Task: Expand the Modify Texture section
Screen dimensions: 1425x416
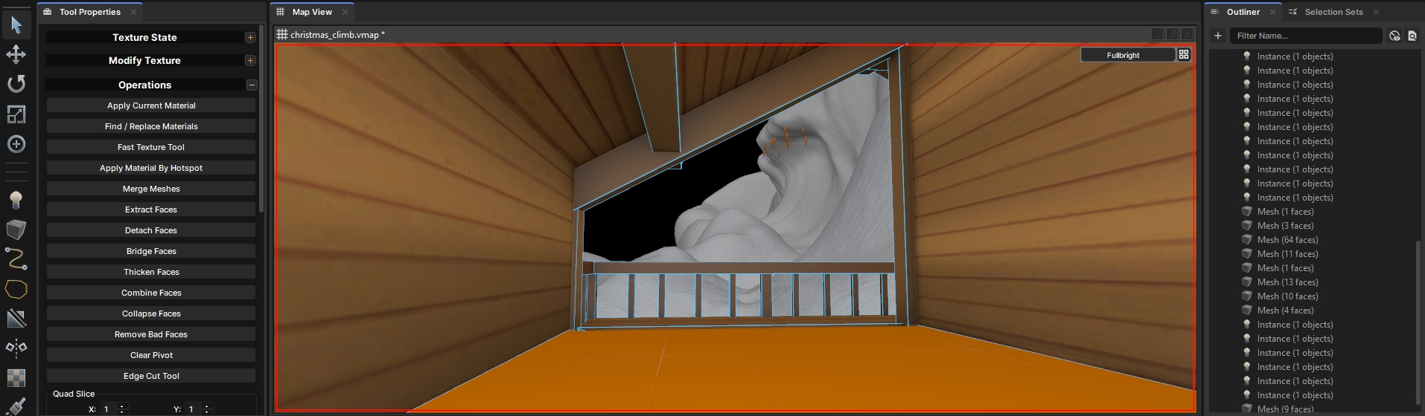Action: [x=250, y=61]
